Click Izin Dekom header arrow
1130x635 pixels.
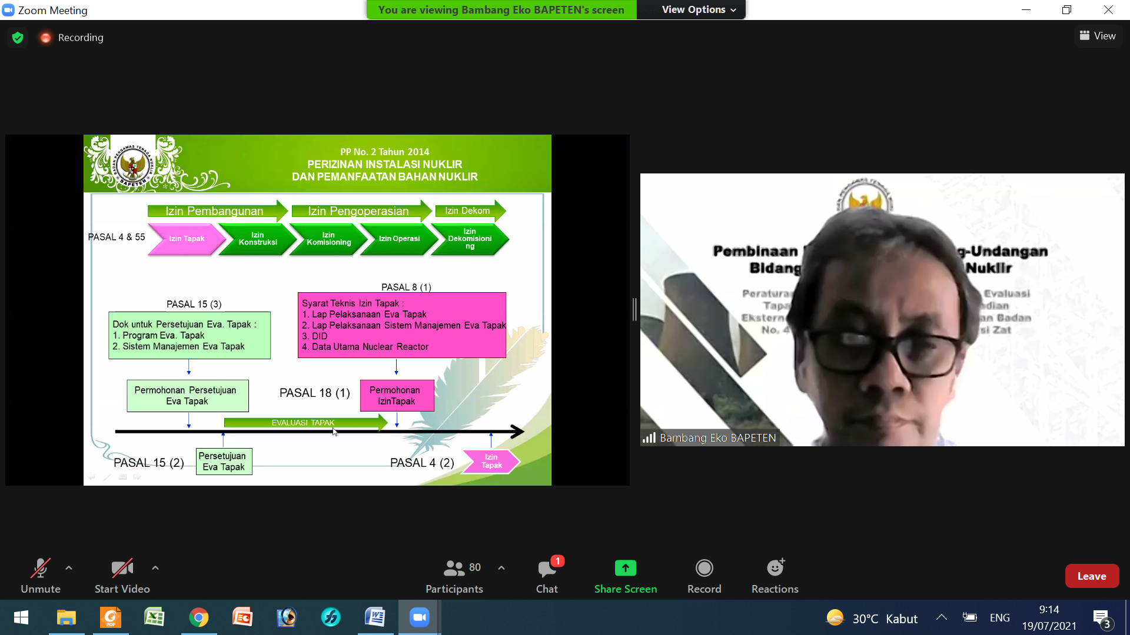click(470, 211)
